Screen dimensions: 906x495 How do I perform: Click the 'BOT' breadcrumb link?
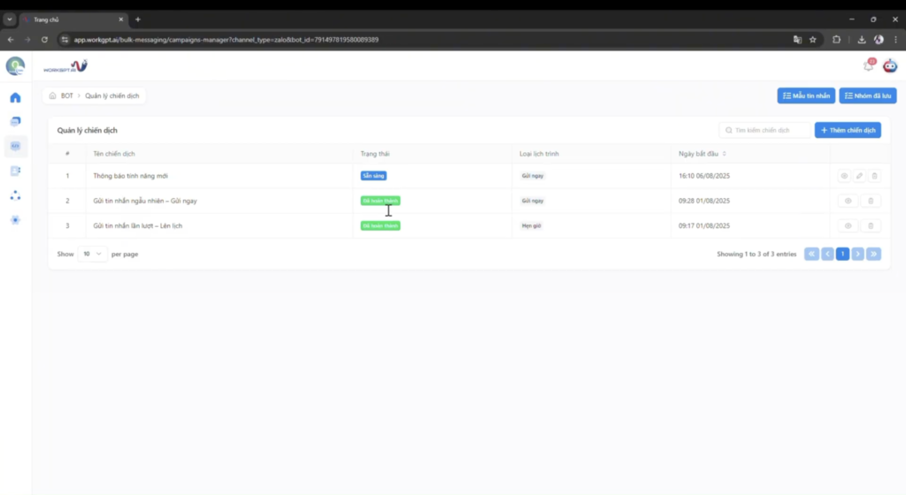tap(67, 95)
